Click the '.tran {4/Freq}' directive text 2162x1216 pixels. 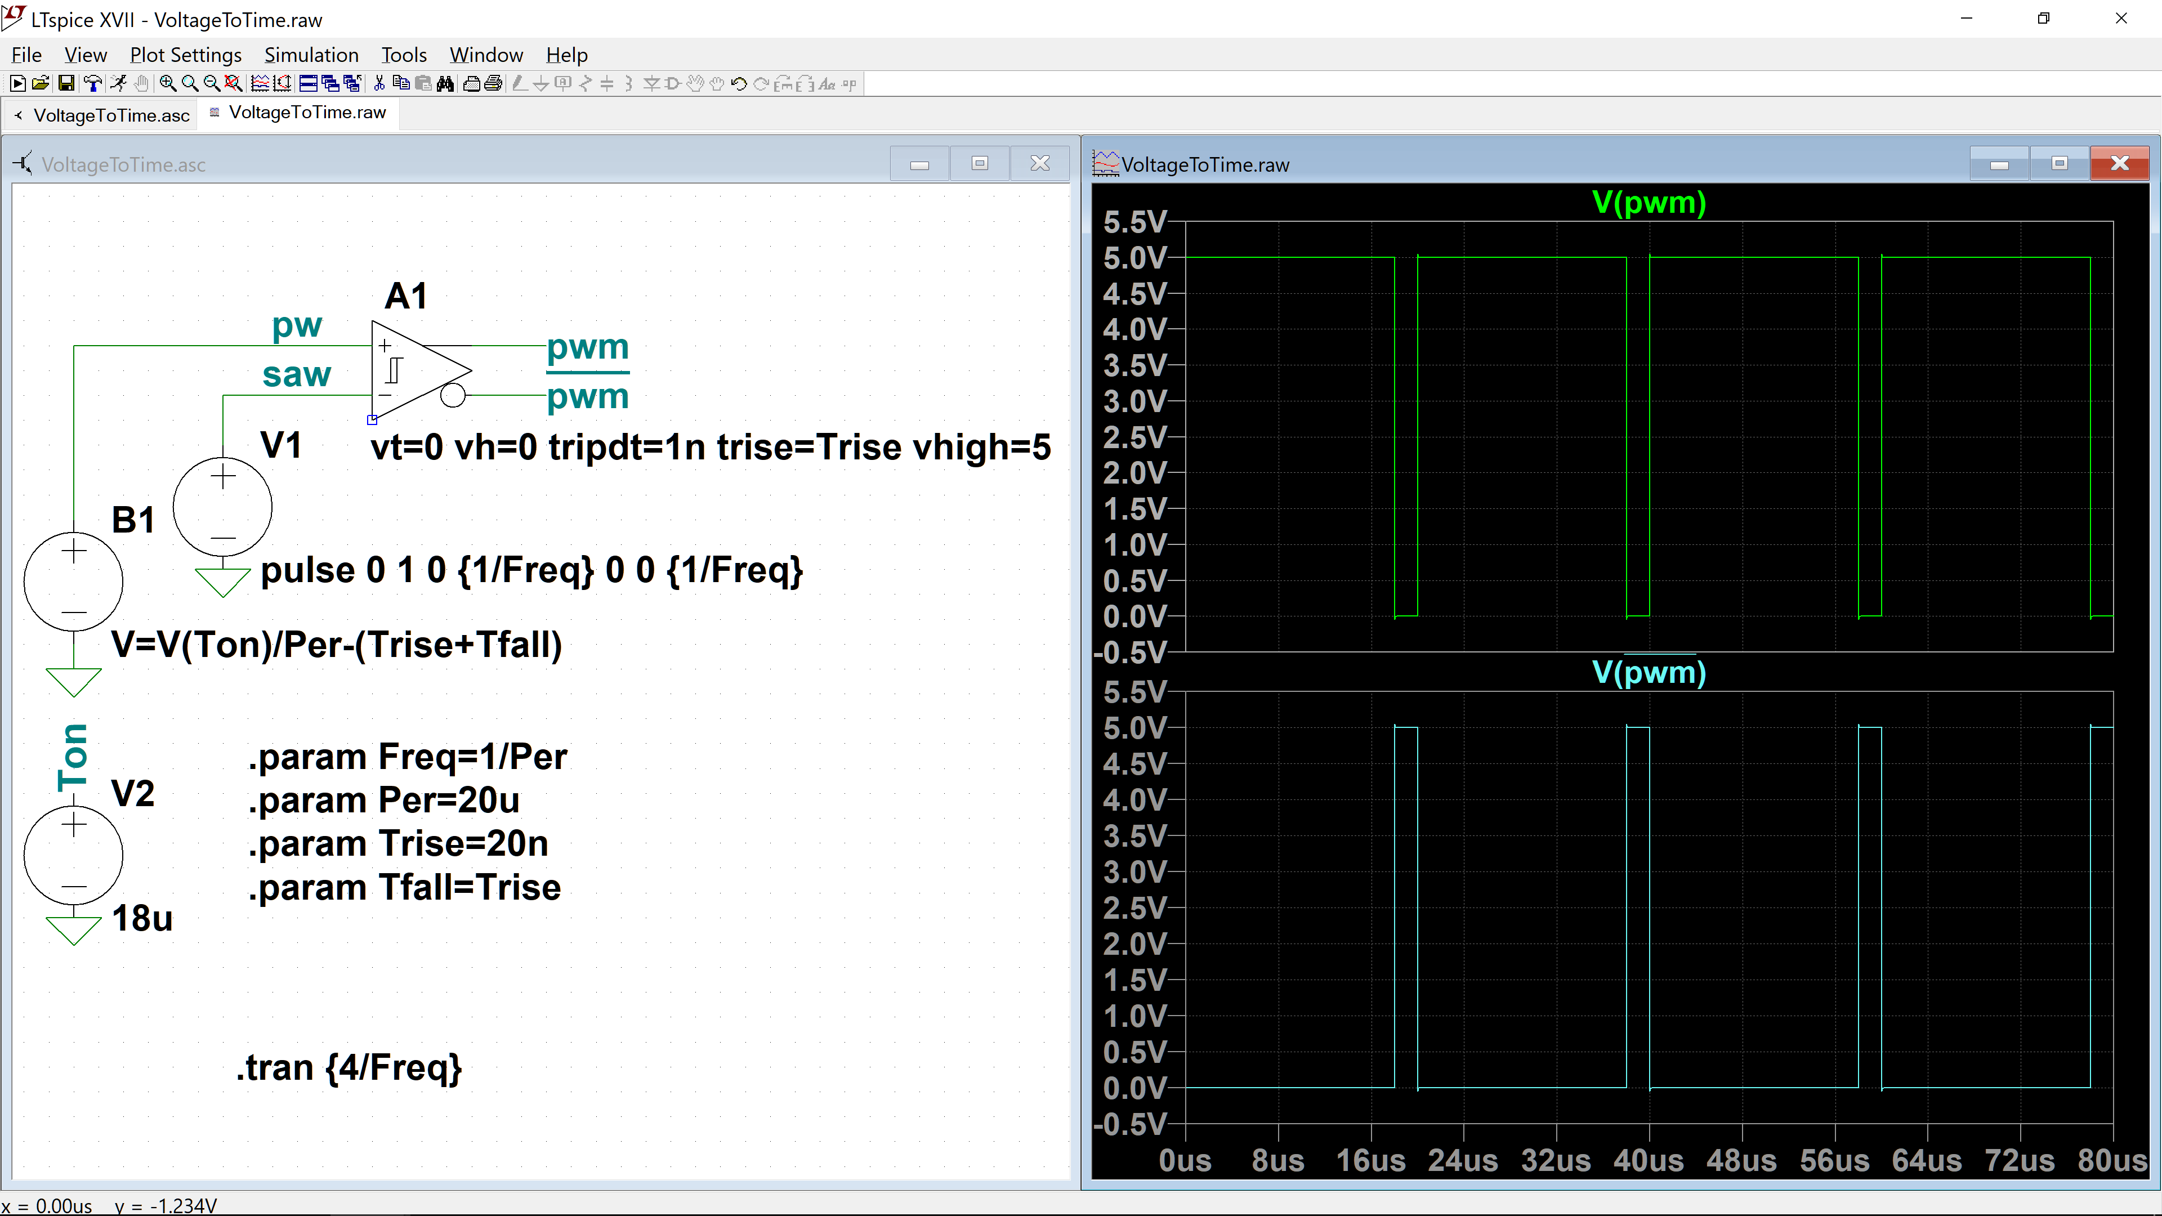[x=349, y=1067]
